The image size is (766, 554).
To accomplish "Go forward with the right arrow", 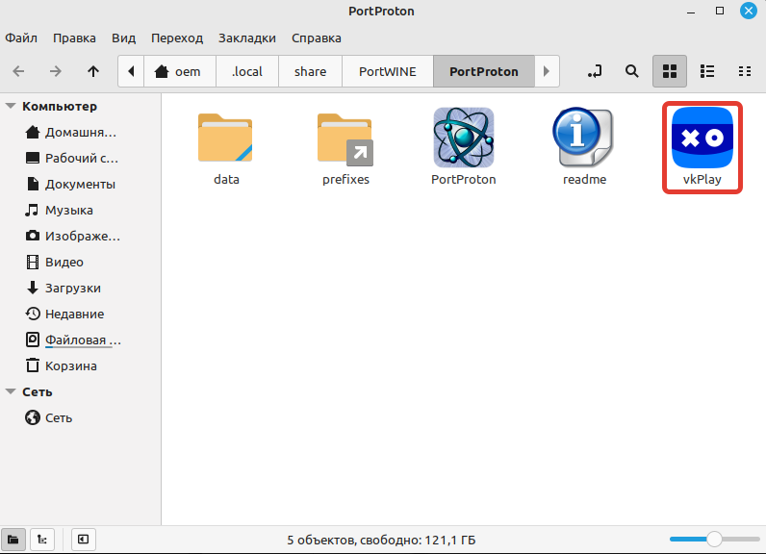I will click(x=56, y=71).
